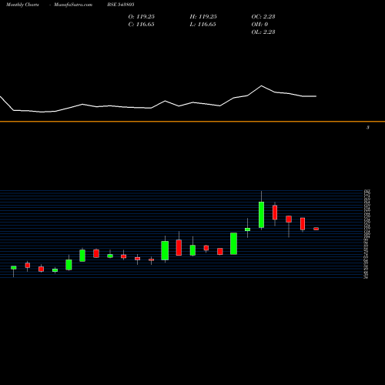
Task: Click the first green candlestick on the far left
Action: [14, 268]
